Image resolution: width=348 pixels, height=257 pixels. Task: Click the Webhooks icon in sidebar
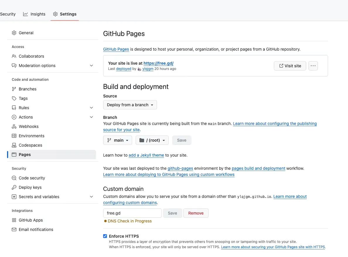[x=14, y=126]
